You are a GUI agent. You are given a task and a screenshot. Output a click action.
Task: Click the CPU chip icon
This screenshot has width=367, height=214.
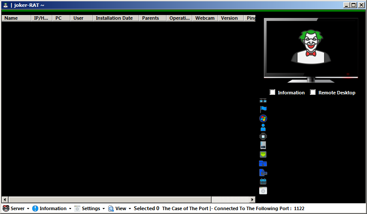[263, 136]
